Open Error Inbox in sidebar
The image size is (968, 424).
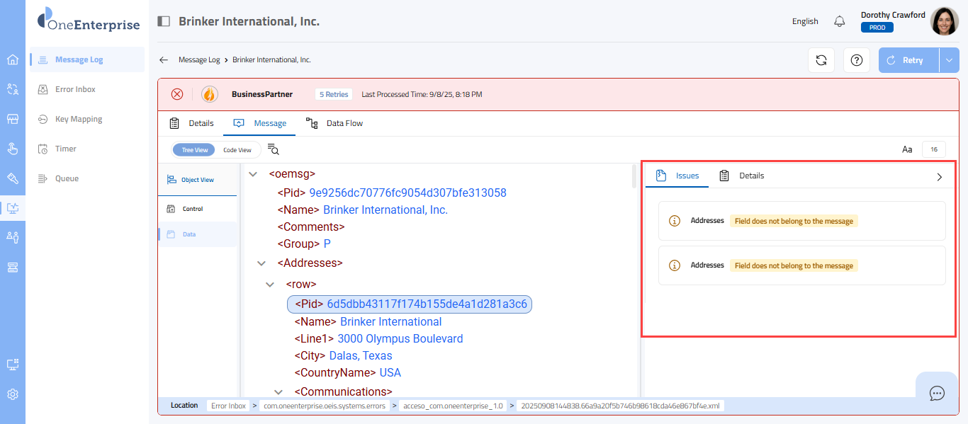point(75,89)
